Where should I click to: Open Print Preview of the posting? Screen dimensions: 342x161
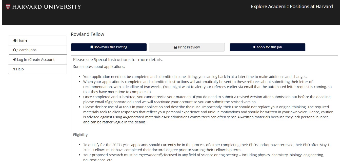click(187, 47)
